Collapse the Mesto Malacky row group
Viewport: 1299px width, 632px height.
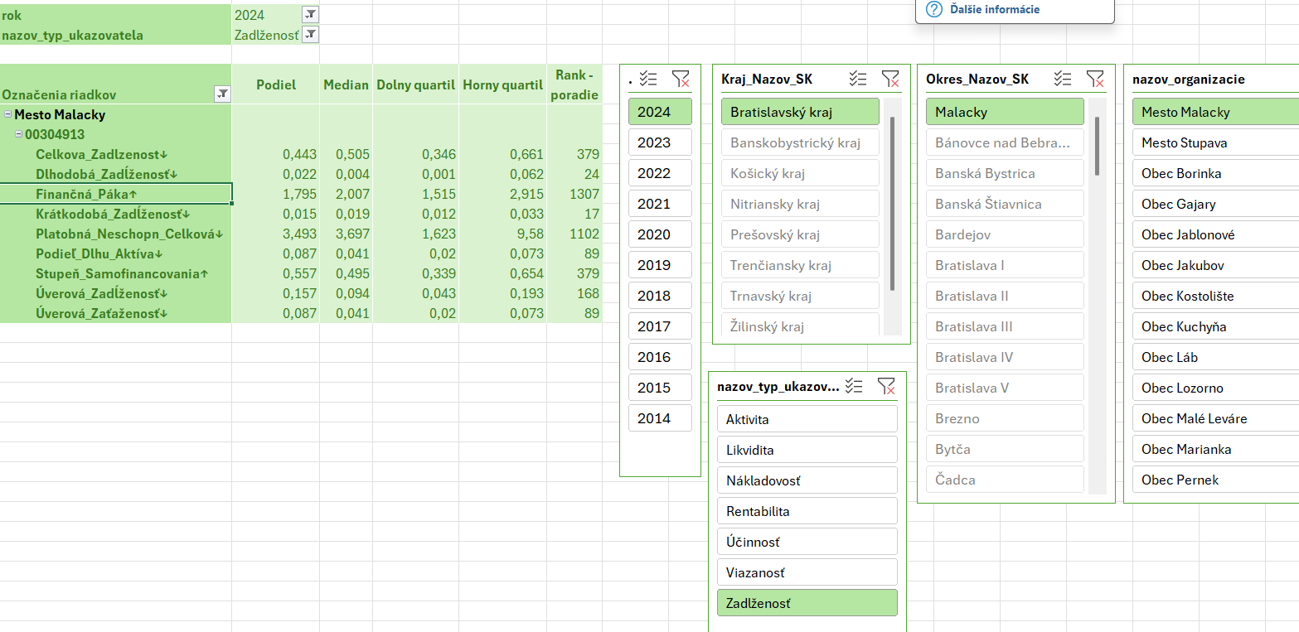coord(8,115)
